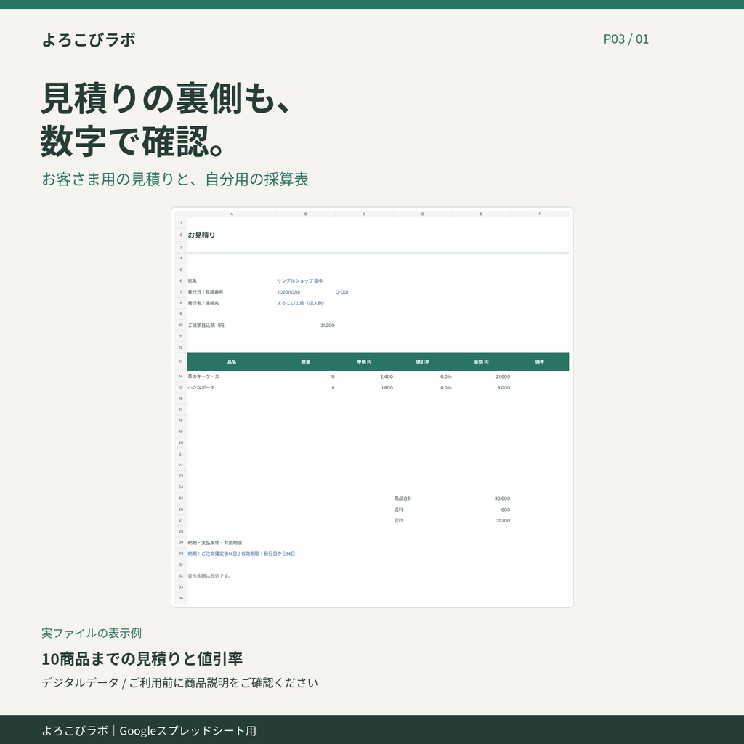Select column F header in spreadsheet
Image resolution: width=744 pixels, height=744 pixels.
540,214
